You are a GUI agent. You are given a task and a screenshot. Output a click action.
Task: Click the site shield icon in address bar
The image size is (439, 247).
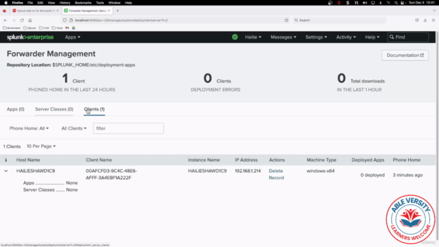pyautogui.click(x=64, y=20)
